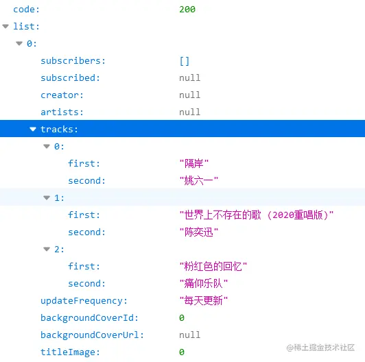Collapse list item 0 arrow
365x362 pixels.
pyautogui.click(x=19, y=43)
